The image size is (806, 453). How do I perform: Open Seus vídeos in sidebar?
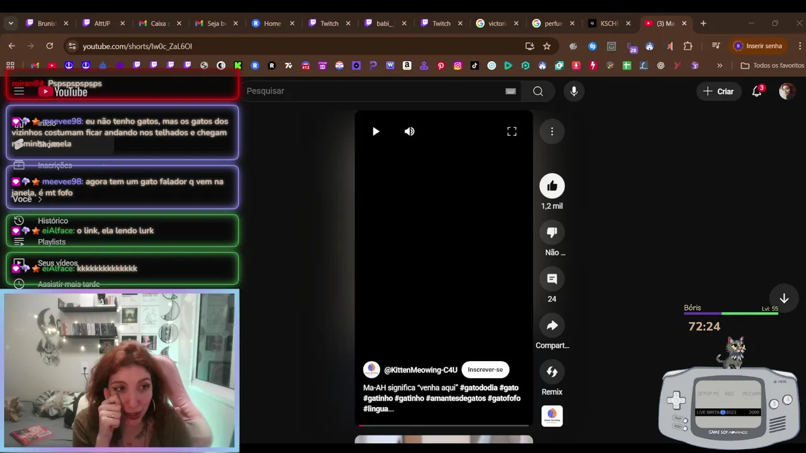(x=57, y=263)
